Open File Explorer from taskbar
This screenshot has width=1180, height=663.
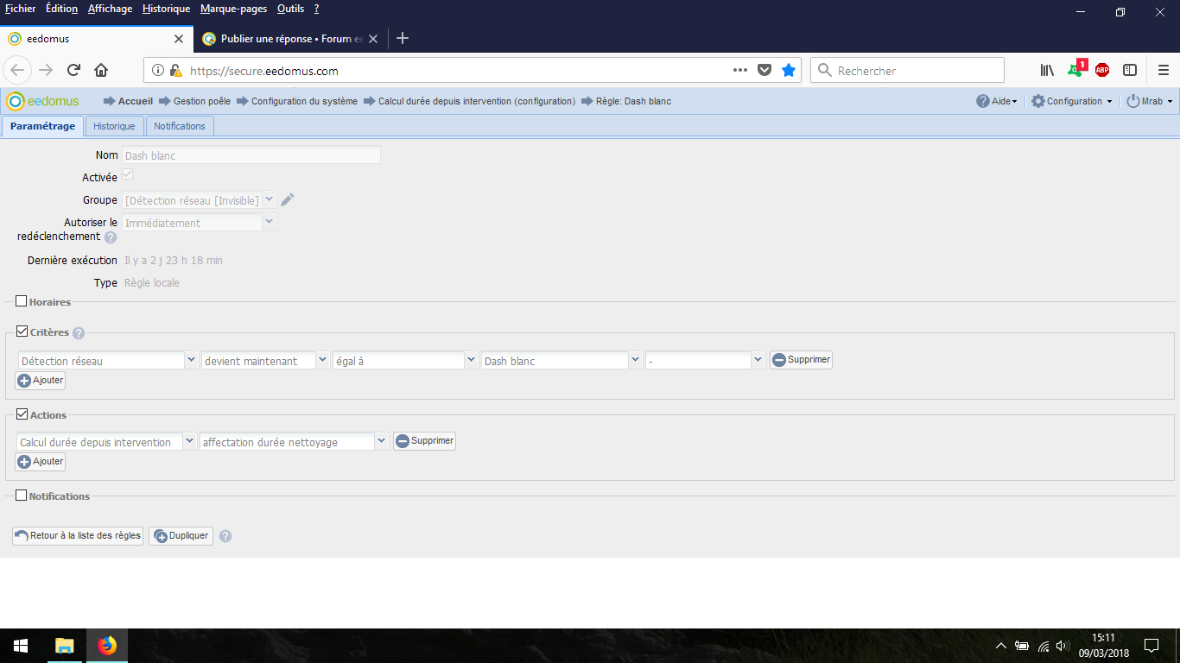tap(65, 646)
